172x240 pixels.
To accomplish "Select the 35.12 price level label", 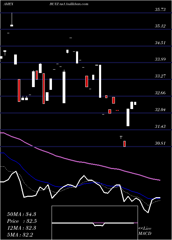I will tap(160, 26).
